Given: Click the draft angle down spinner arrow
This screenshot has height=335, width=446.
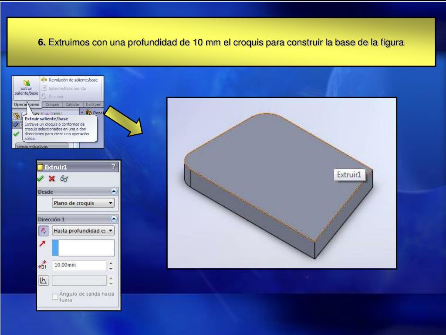Looking at the screenshot, I should click(111, 284).
